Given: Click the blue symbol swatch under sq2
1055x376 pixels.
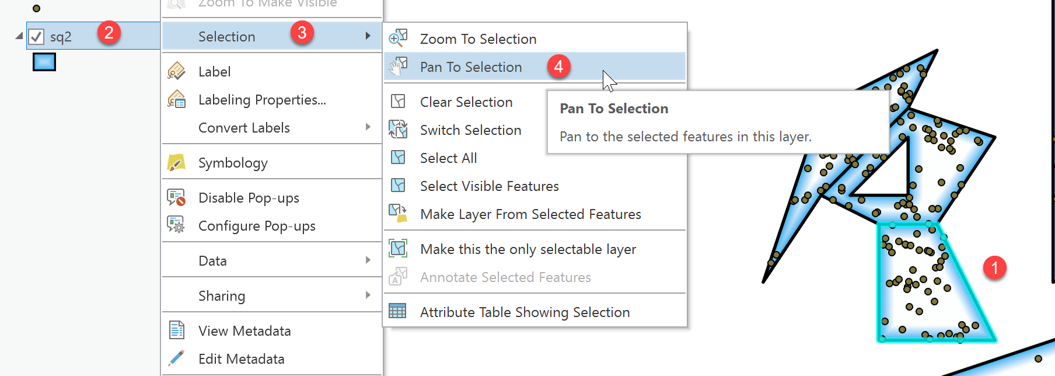Looking at the screenshot, I should [x=44, y=62].
